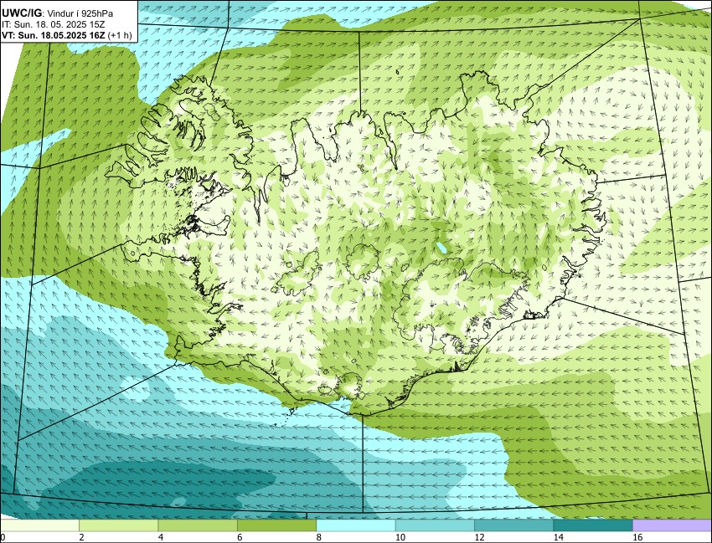This screenshot has width=712, height=543.
Task: Click the 10–12 aqua legend swatch
Action: (x=435, y=525)
